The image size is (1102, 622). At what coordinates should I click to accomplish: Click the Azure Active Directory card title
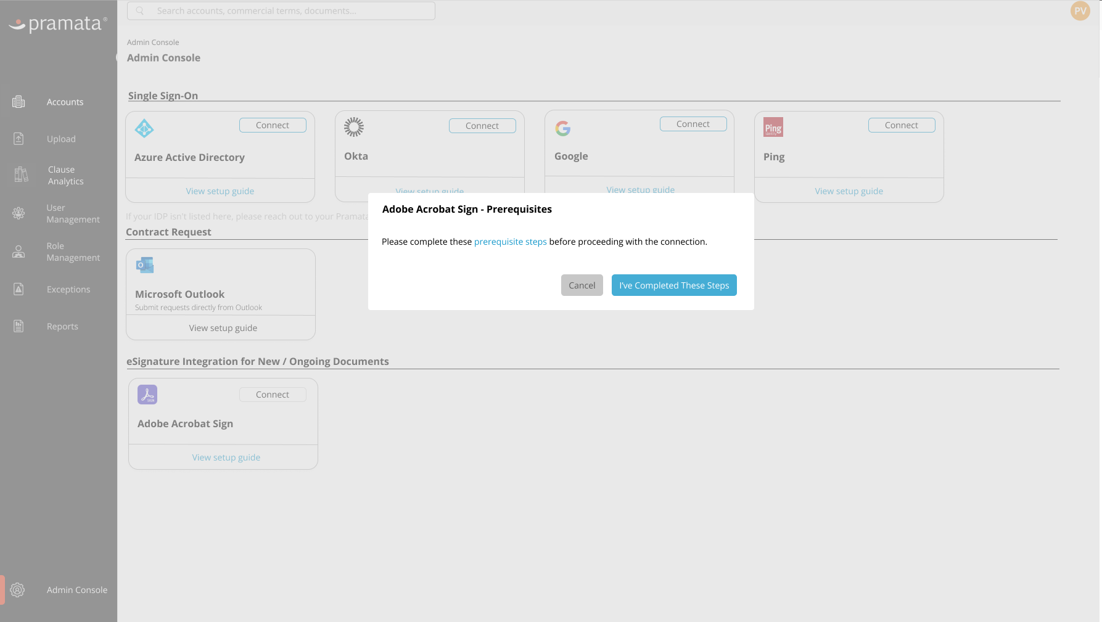(x=189, y=157)
